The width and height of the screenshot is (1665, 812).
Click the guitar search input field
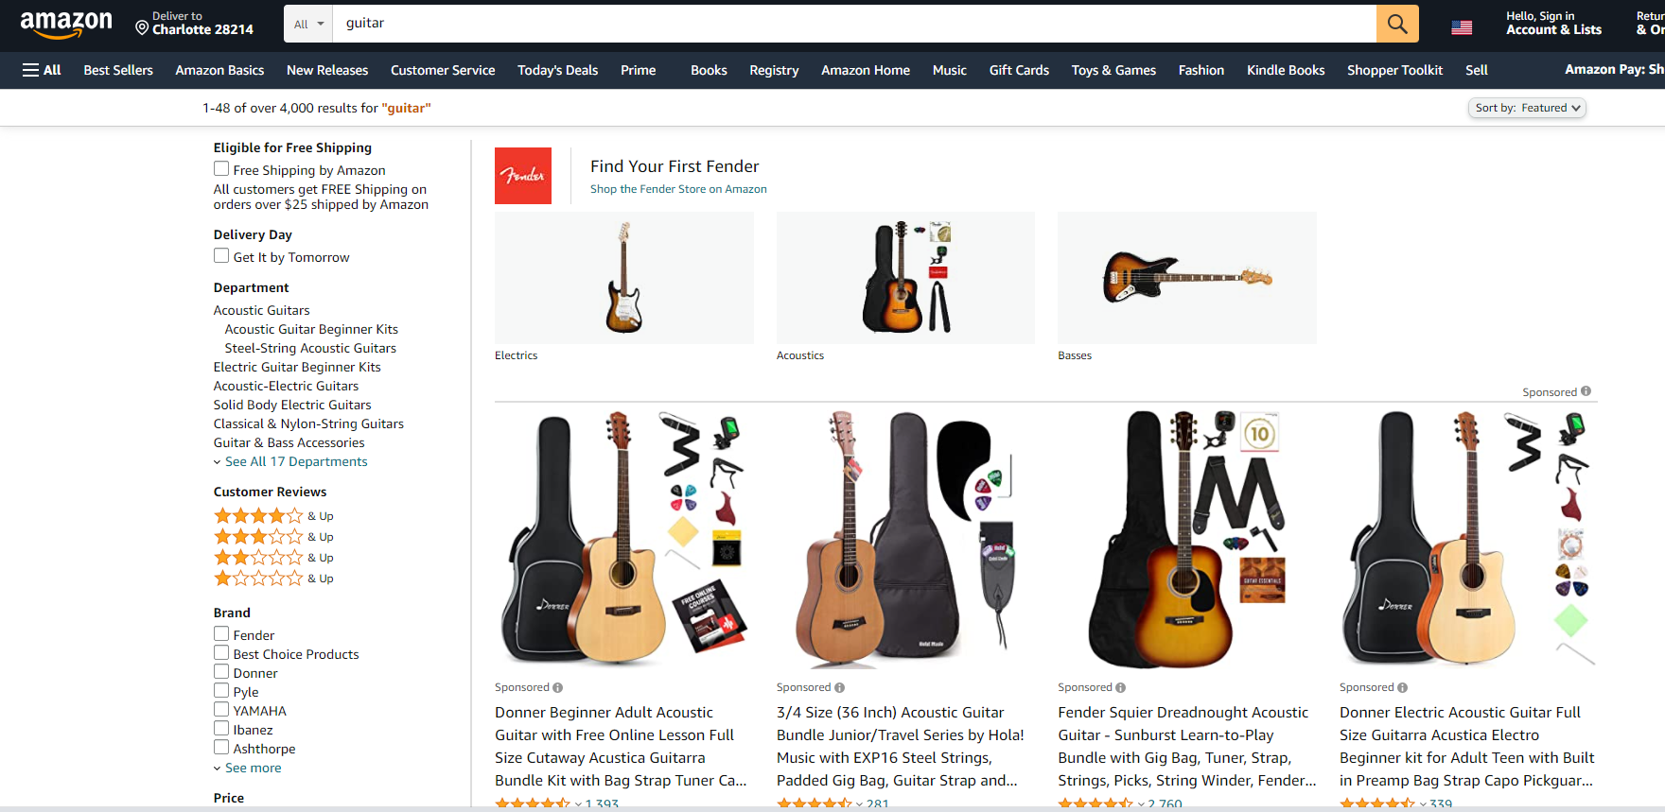pyautogui.click(x=855, y=24)
